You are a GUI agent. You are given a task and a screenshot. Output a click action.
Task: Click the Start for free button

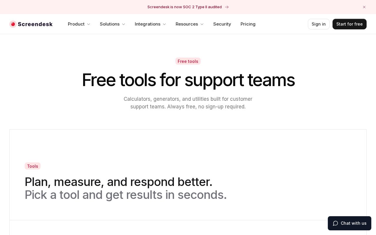tap(349, 24)
